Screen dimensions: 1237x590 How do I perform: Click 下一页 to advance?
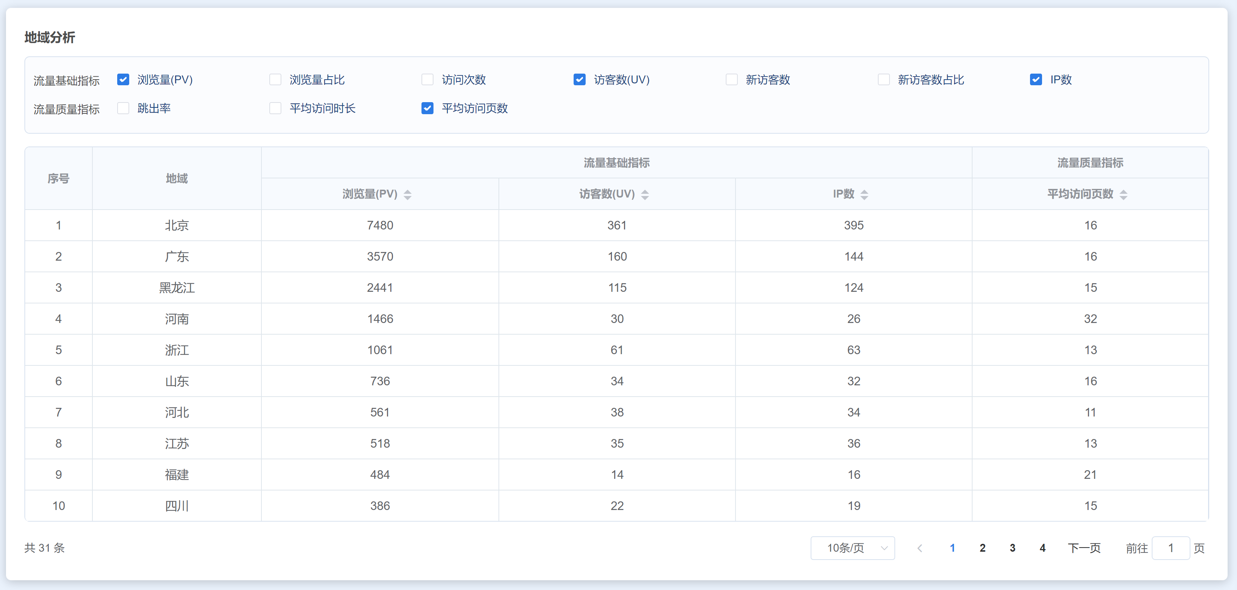coord(1084,548)
